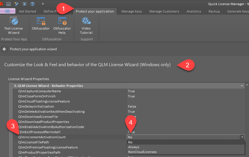This screenshot has height=157, width=249.
Task: Choose 'NonCloudLicenses' from the dropdown list
Action: [186, 152]
